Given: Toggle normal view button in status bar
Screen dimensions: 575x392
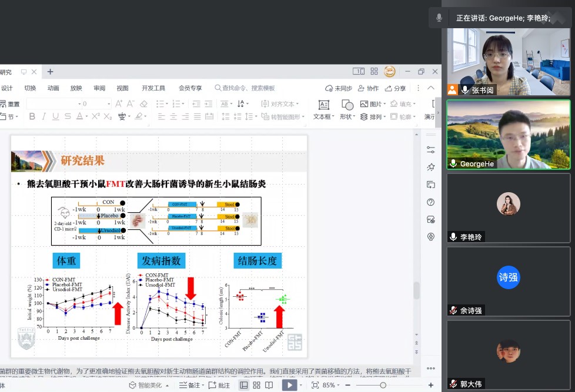Looking at the screenshot, I should click(x=243, y=385).
